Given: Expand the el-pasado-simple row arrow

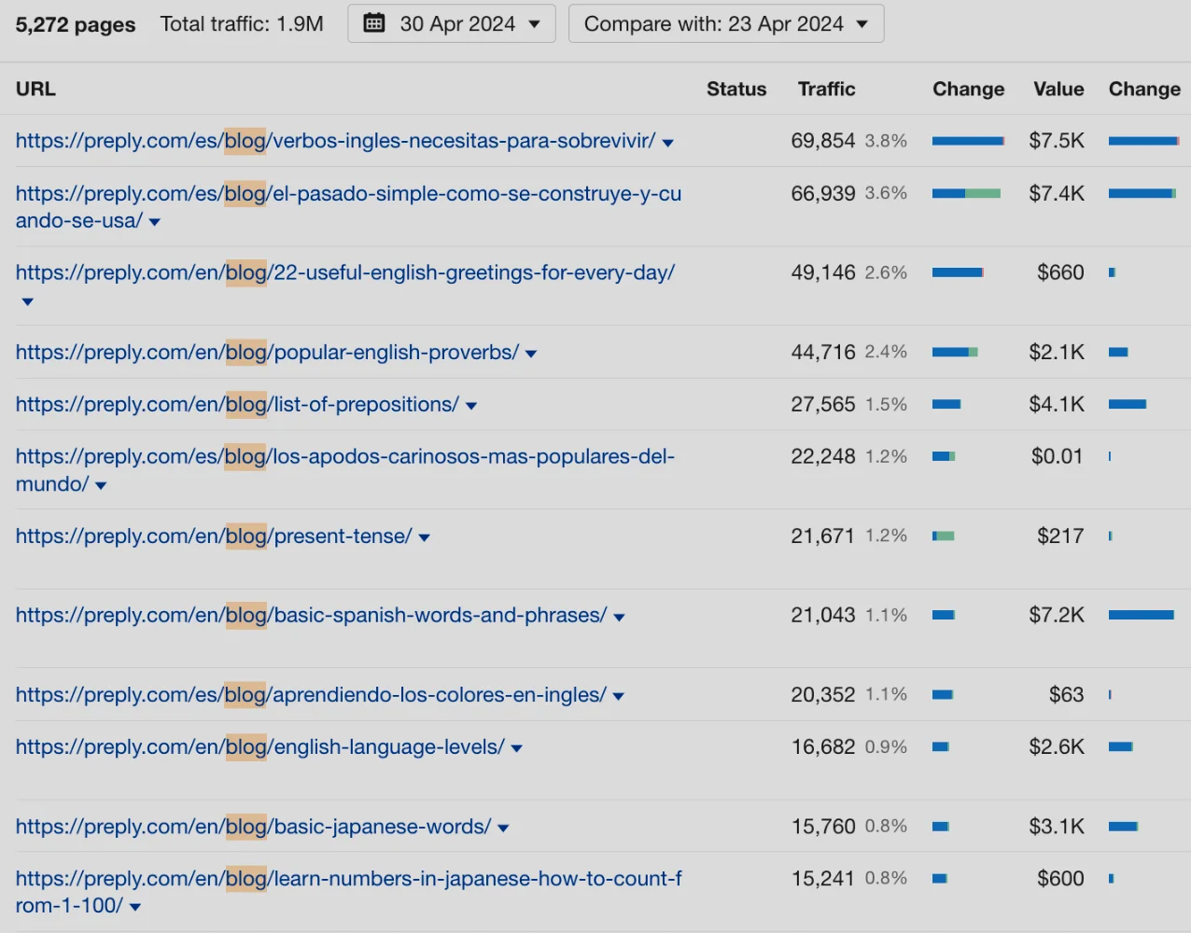Looking at the screenshot, I should [x=154, y=221].
